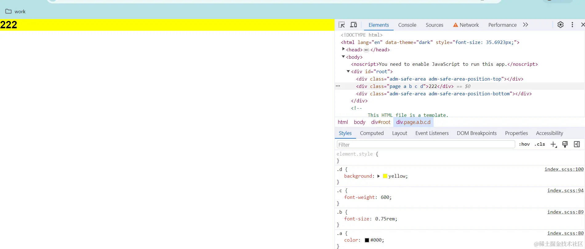
Task: Select the Properties pane tab
Action: coord(516,133)
